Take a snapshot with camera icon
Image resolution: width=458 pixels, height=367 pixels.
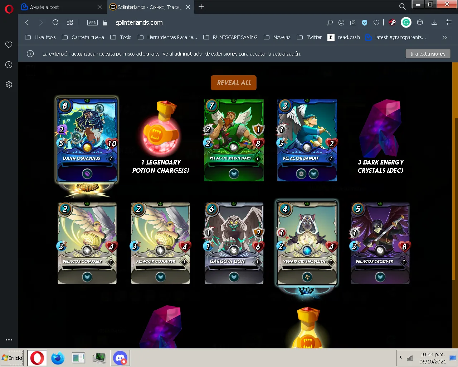[353, 23]
